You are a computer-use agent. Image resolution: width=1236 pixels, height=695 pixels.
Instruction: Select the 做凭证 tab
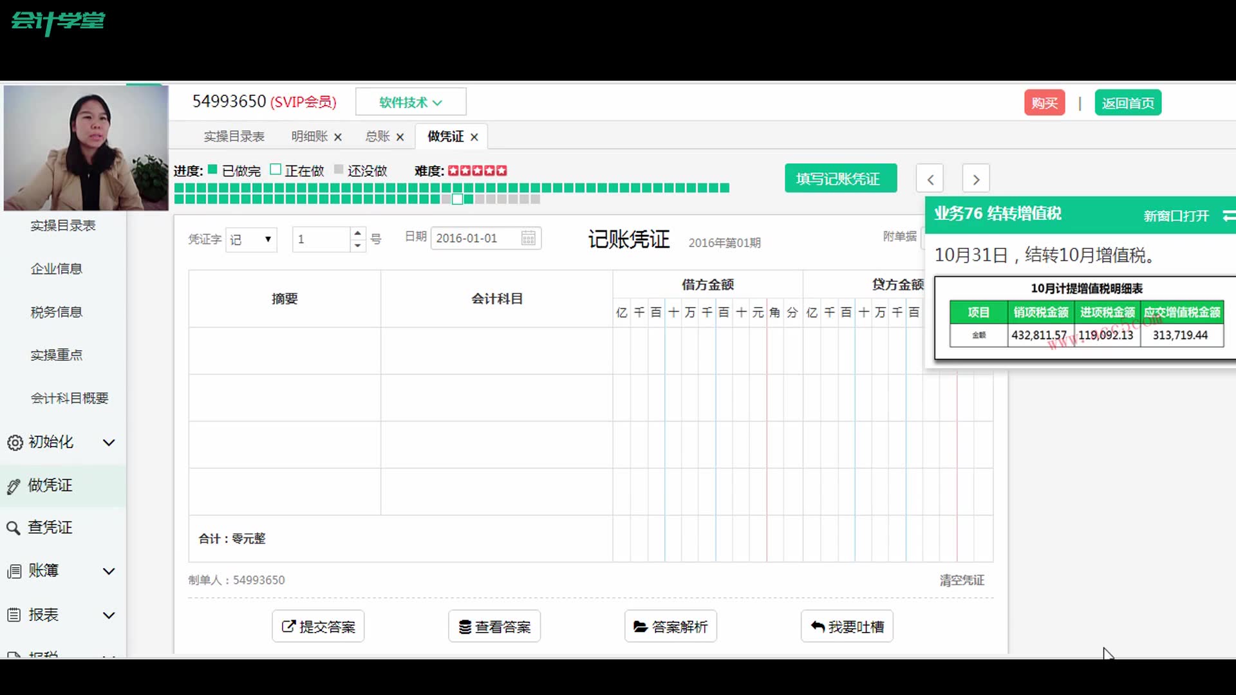pos(445,136)
